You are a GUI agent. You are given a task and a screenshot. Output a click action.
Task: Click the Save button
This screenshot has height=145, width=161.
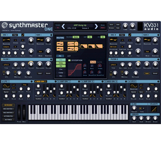click(111, 25)
